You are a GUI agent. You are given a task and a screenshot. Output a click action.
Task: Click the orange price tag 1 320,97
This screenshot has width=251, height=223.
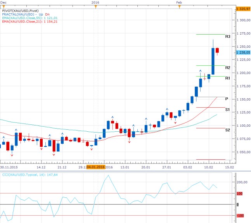[243, 9]
